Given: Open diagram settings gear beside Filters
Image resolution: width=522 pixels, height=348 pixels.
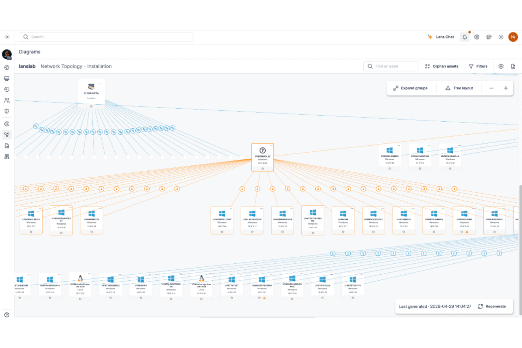Looking at the screenshot, I should pyautogui.click(x=501, y=66).
